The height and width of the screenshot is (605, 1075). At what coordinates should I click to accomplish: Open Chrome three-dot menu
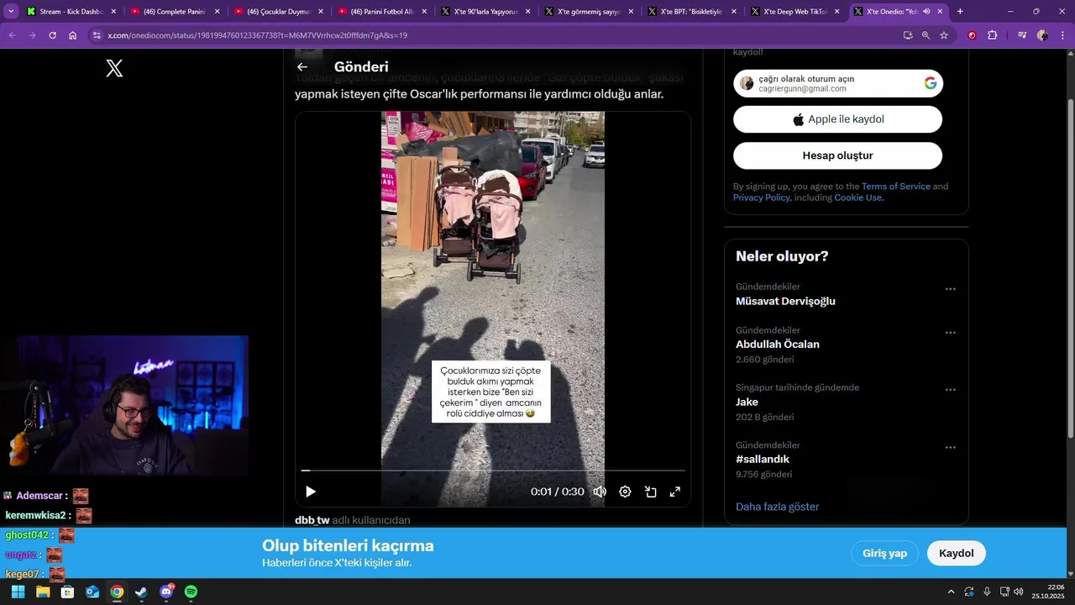[x=1062, y=35]
